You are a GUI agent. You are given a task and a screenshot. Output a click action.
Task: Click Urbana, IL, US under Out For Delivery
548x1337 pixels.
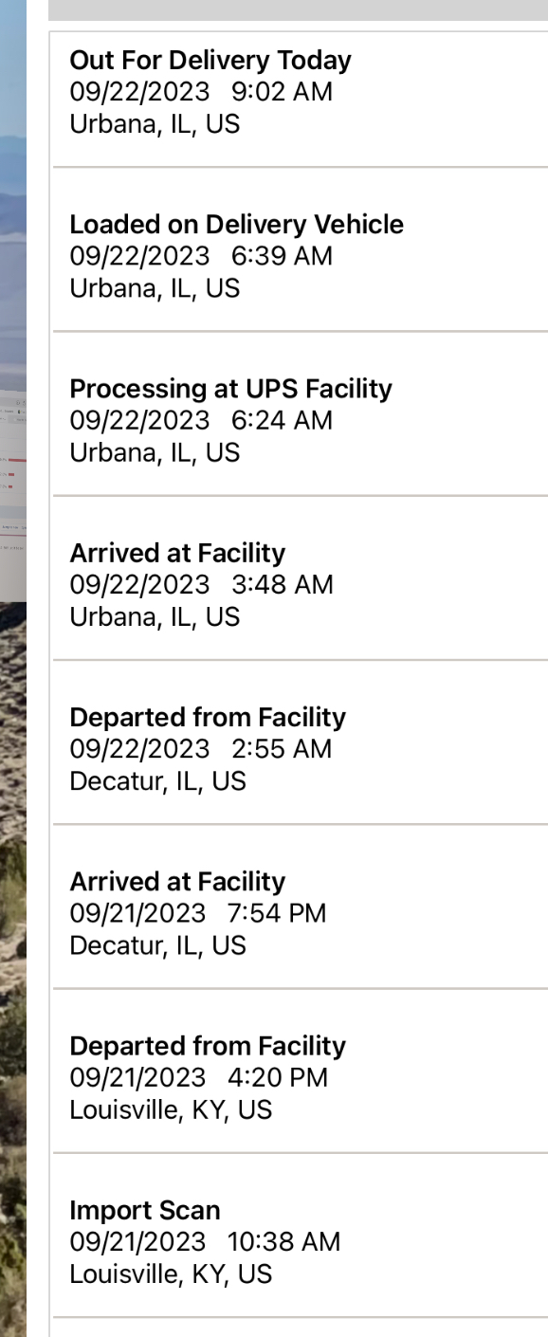click(x=155, y=124)
